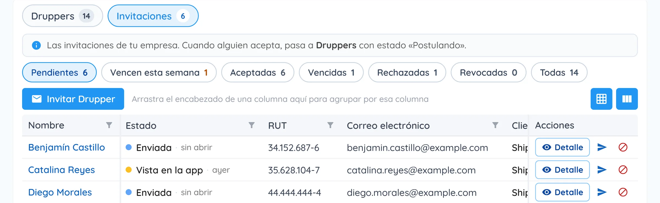Revoke Benjamín Castillo's invitation
This screenshot has height=203, width=660.
click(x=623, y=147)
